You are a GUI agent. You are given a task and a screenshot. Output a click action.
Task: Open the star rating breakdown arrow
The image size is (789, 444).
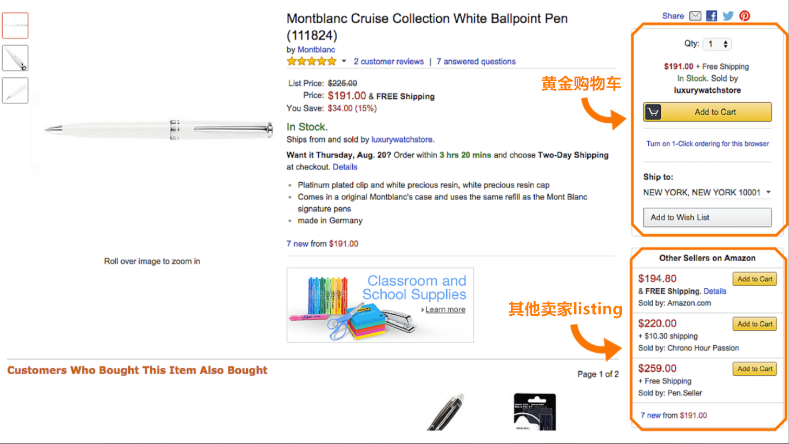click(x=344, y=61)
